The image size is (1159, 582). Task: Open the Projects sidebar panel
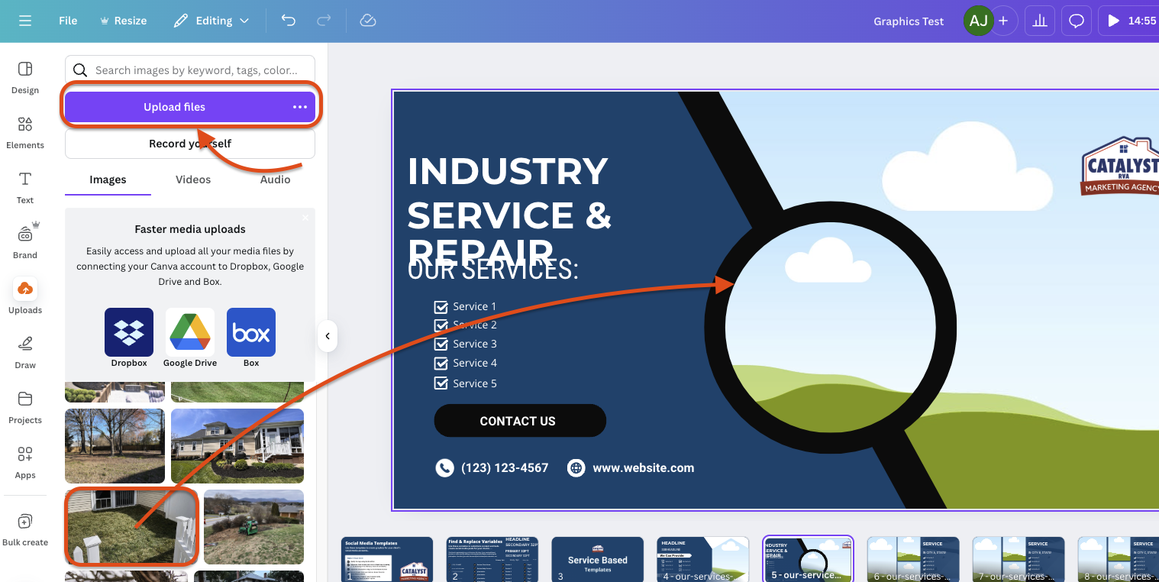pyautogui.click(x=25, y=406)
